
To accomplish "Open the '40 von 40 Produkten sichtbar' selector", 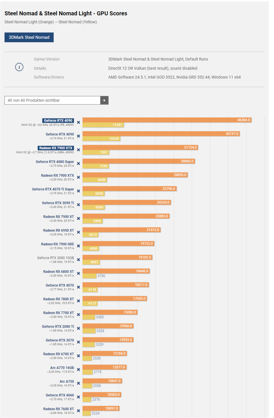I will (53, 100).
